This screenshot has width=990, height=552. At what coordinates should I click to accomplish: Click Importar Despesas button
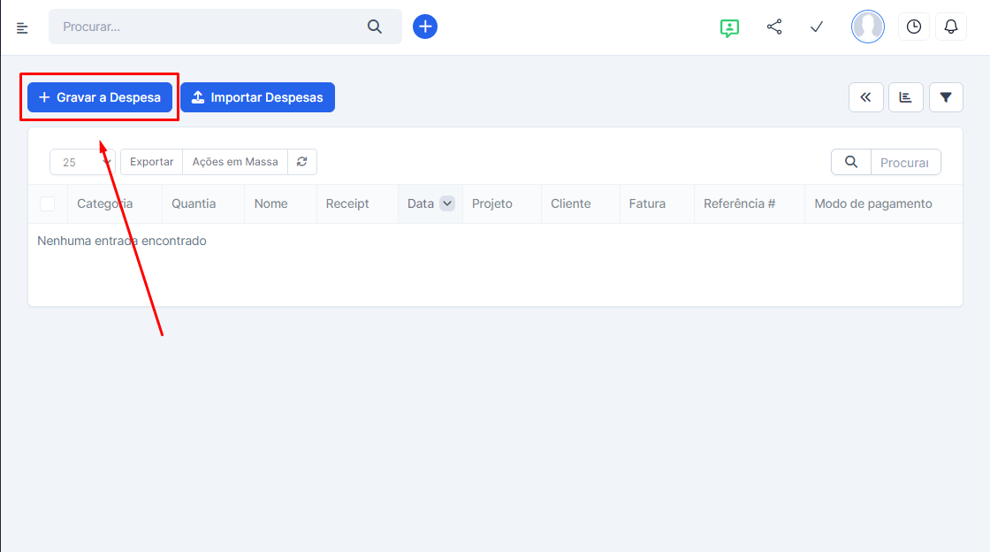click(x=257, y=97)
